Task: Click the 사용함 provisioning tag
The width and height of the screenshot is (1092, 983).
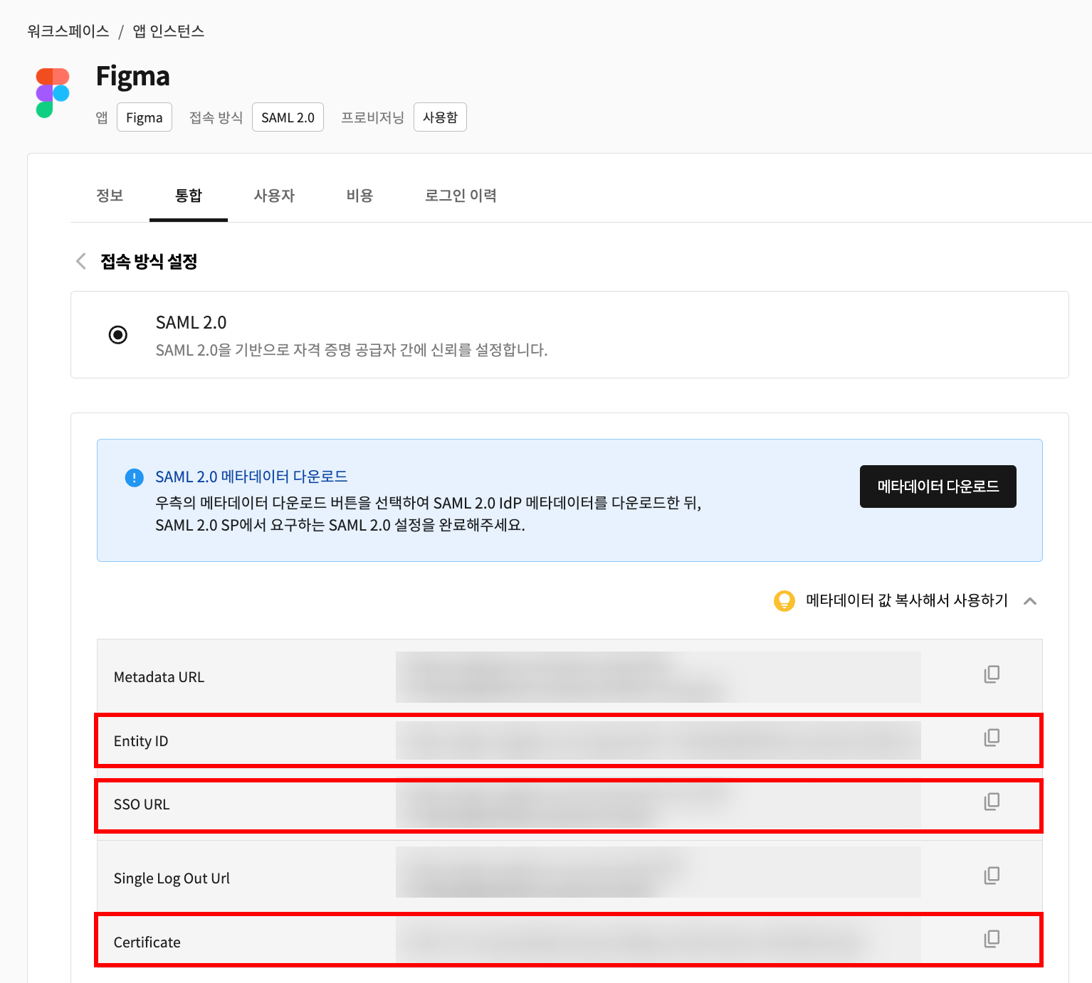Action: [440, 117]
